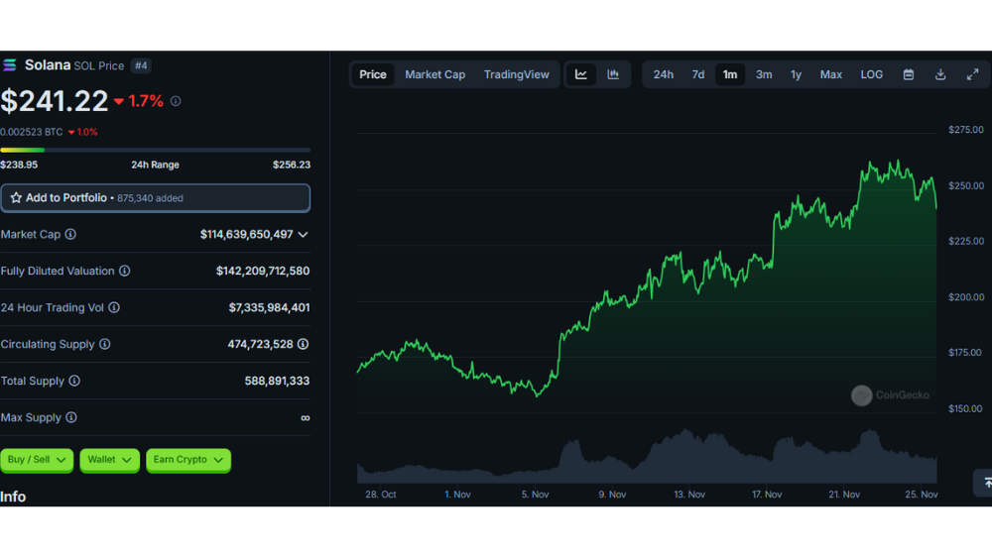Image resolution: width=992 pixels, height=557 pixels.
Task: Open the Earn Crypto dropdown
Action: 187,460
